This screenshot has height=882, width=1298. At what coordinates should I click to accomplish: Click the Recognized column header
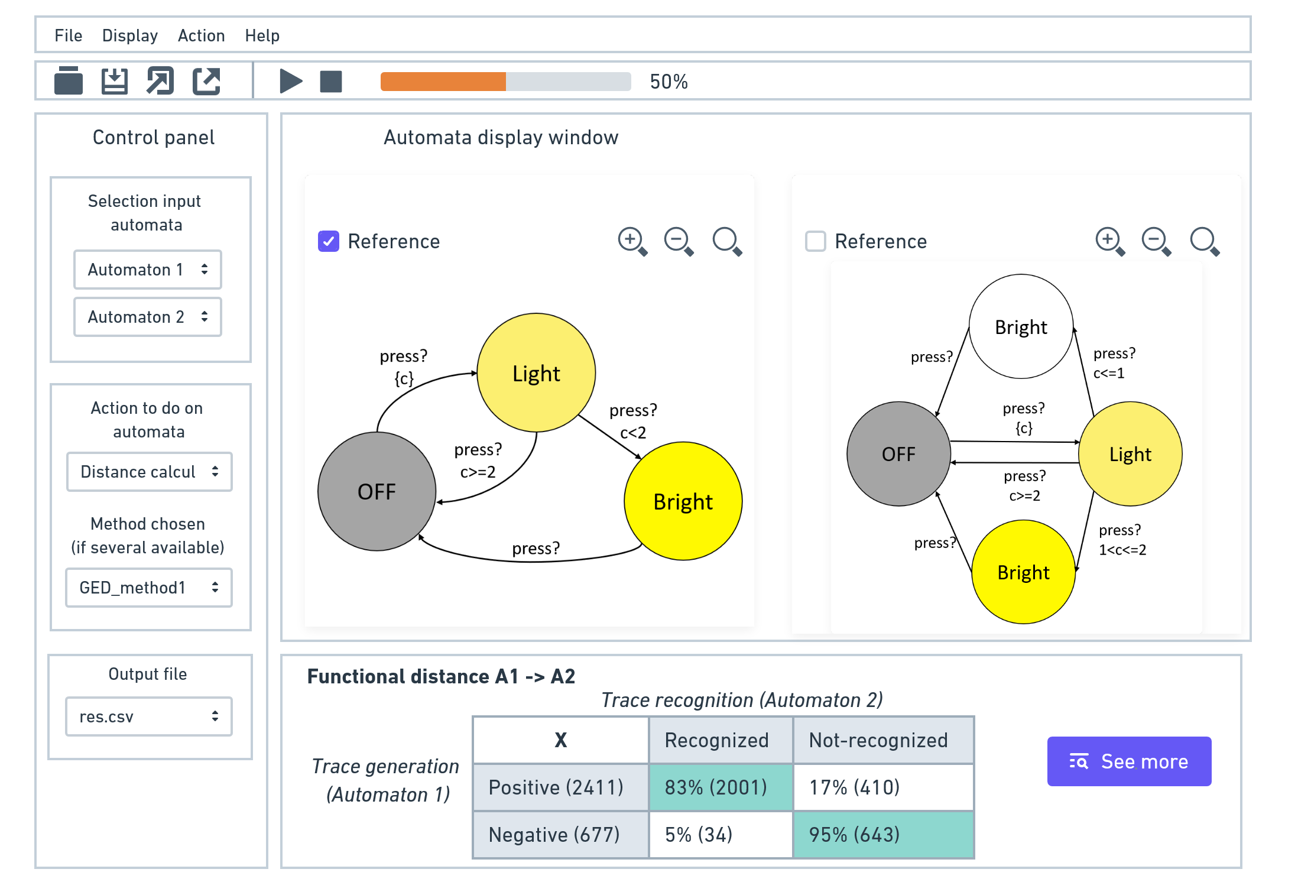pyautogui.click(x=721, y=740)
